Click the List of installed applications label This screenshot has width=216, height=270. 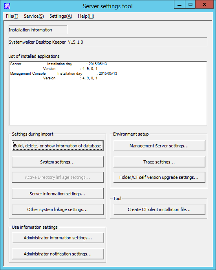[x=34, y=56]
